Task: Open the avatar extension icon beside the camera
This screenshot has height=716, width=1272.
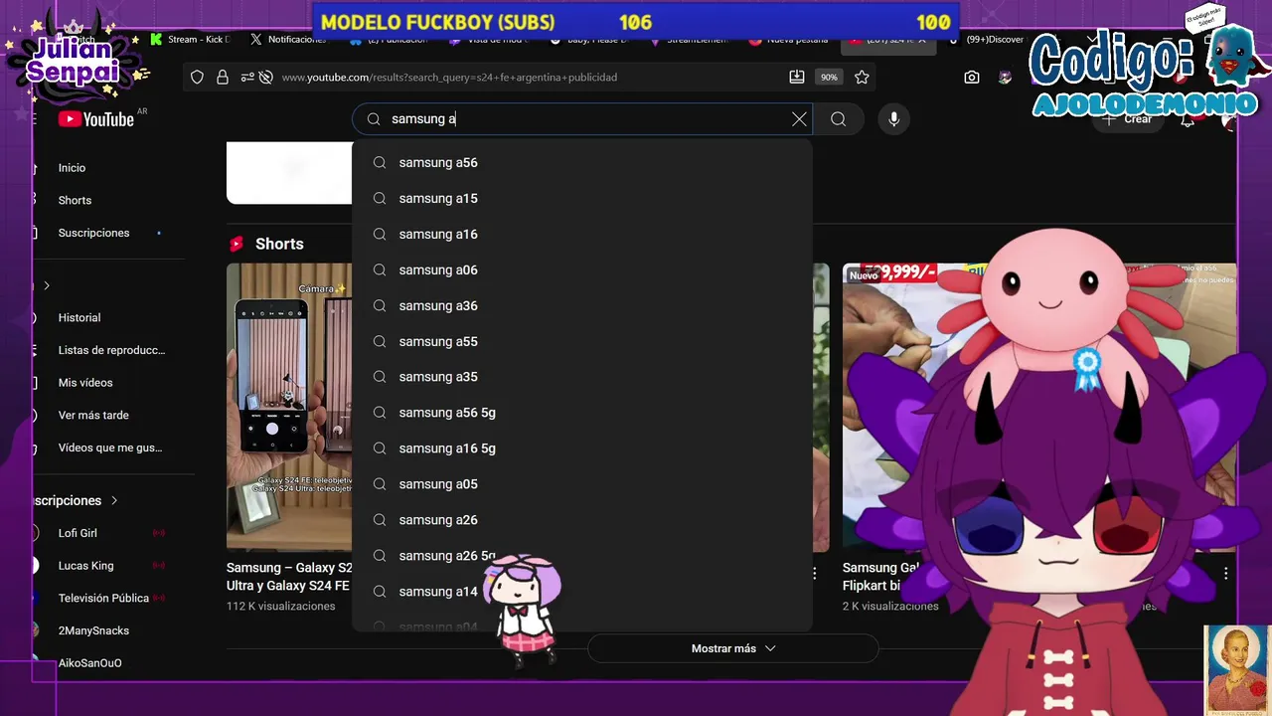Action: click(x=1006, y=78)
